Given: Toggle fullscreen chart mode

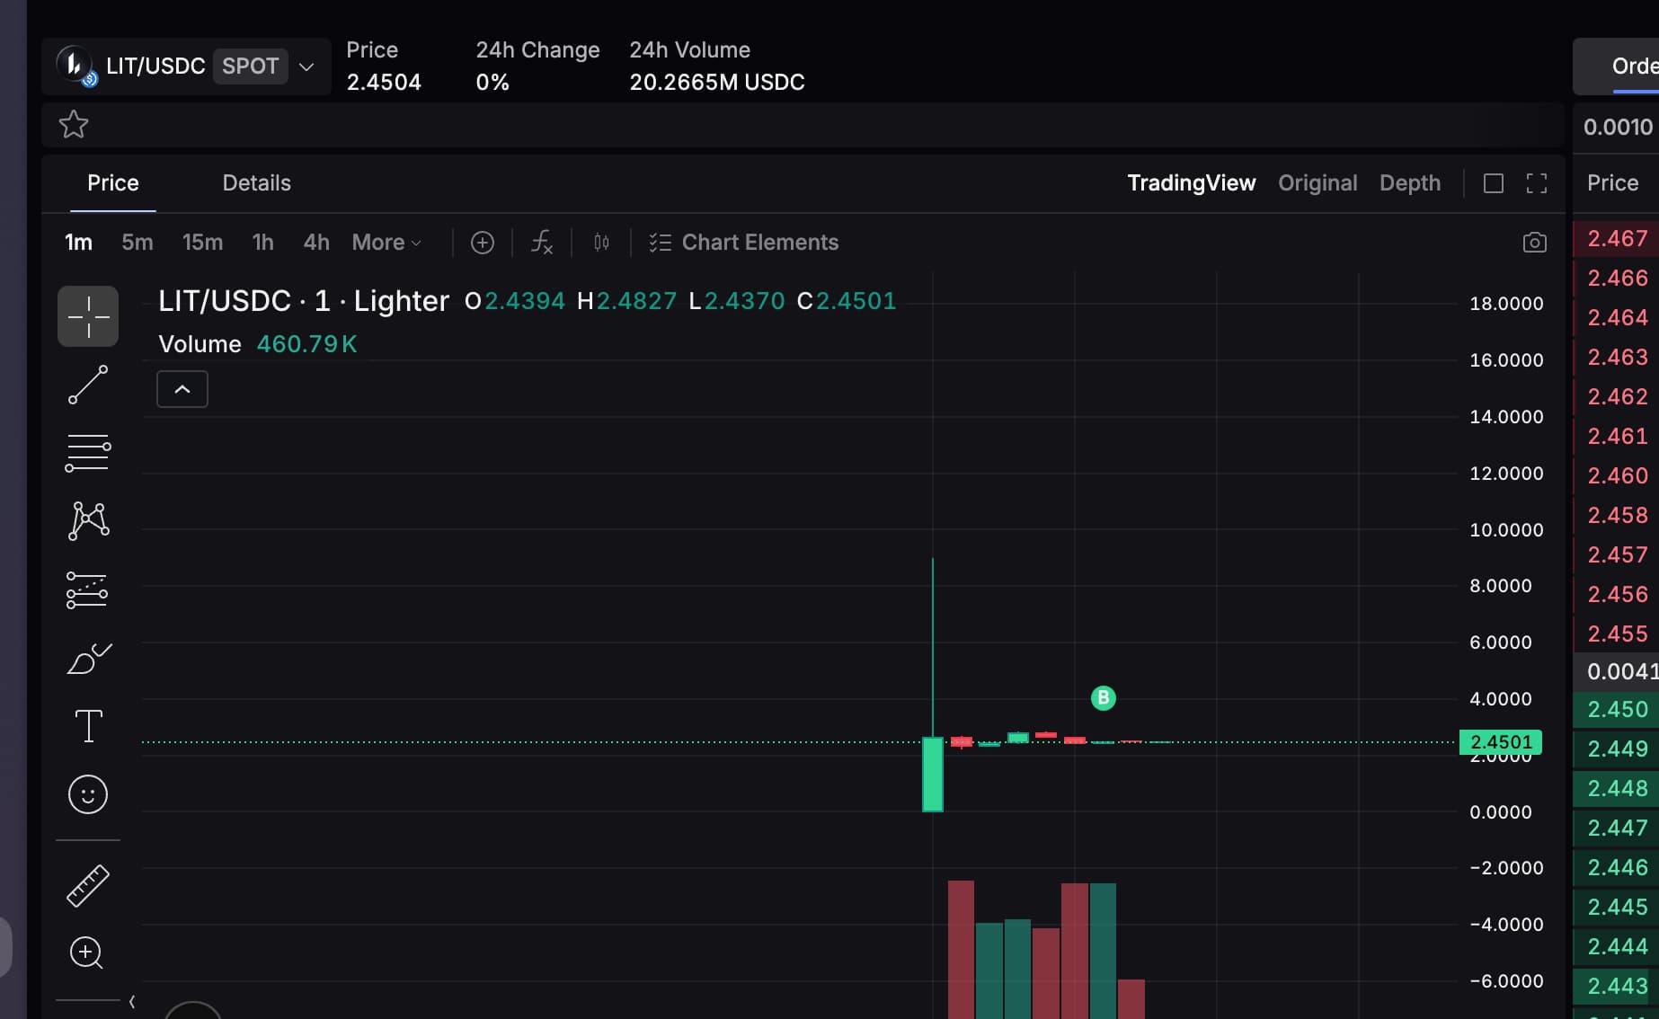Looking at the screenshot, I should [x=1536, y=183].
